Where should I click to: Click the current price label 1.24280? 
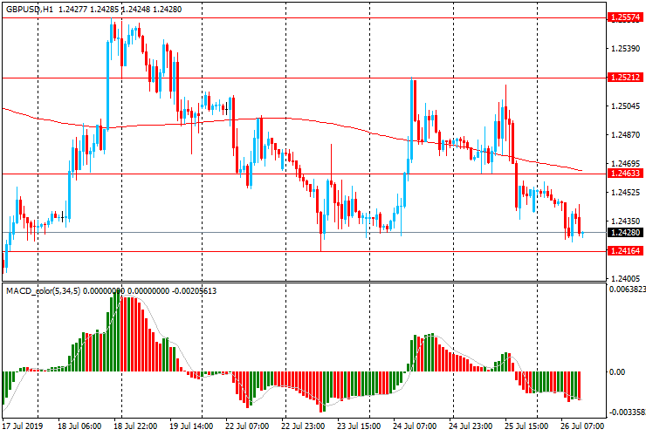tap(625, 233)
